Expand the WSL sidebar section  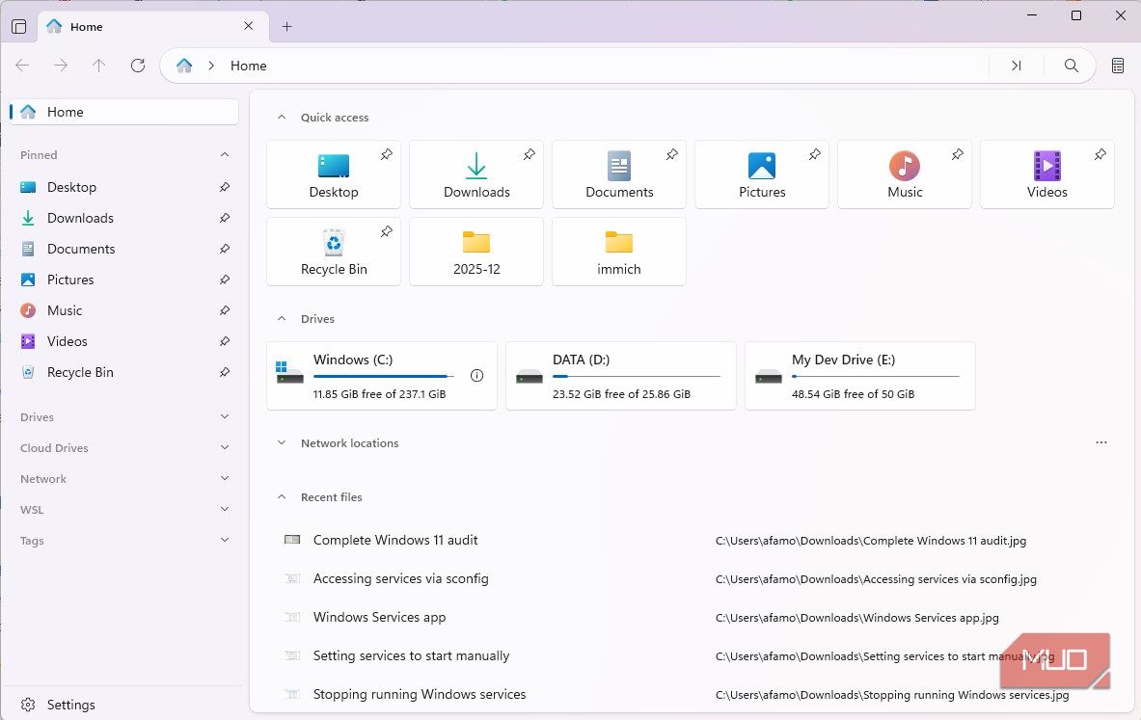pyautogui.click(x=225, y=509)
